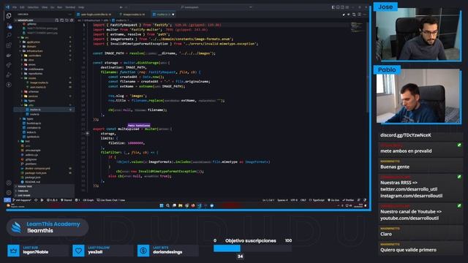Open Explorer's more actions ellipsis
The height and width of the screenshot is (263, 468).
[x=70, y=15]
